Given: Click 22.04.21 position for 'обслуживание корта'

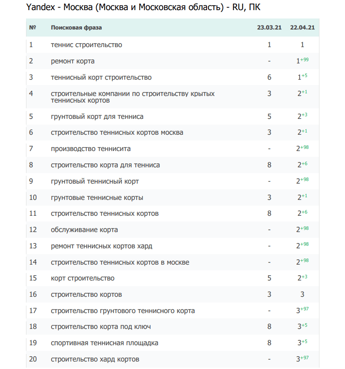Looking at the screenshot, I should click(302, 229).
